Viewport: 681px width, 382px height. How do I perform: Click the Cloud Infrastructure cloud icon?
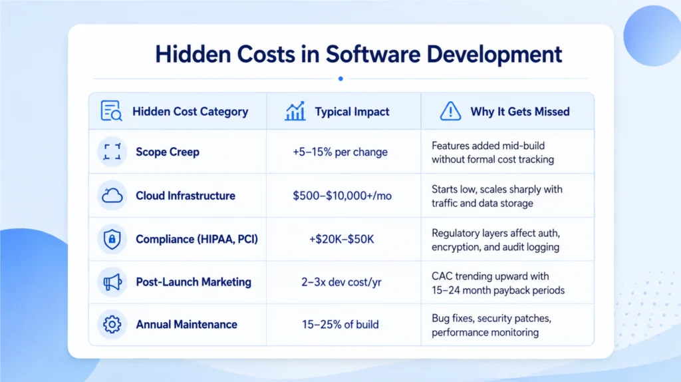point(112,196)
